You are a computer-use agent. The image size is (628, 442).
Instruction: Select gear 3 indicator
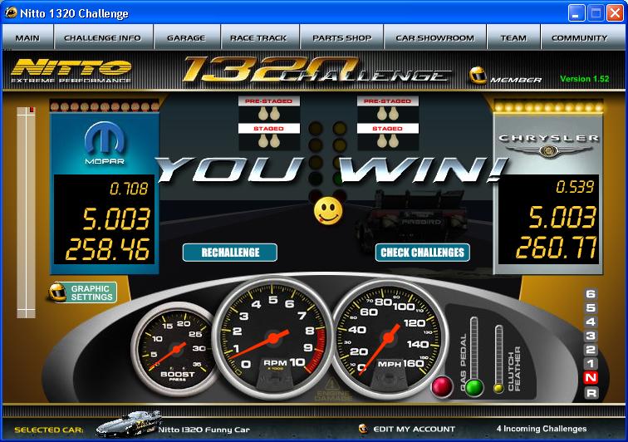point(591,336)
